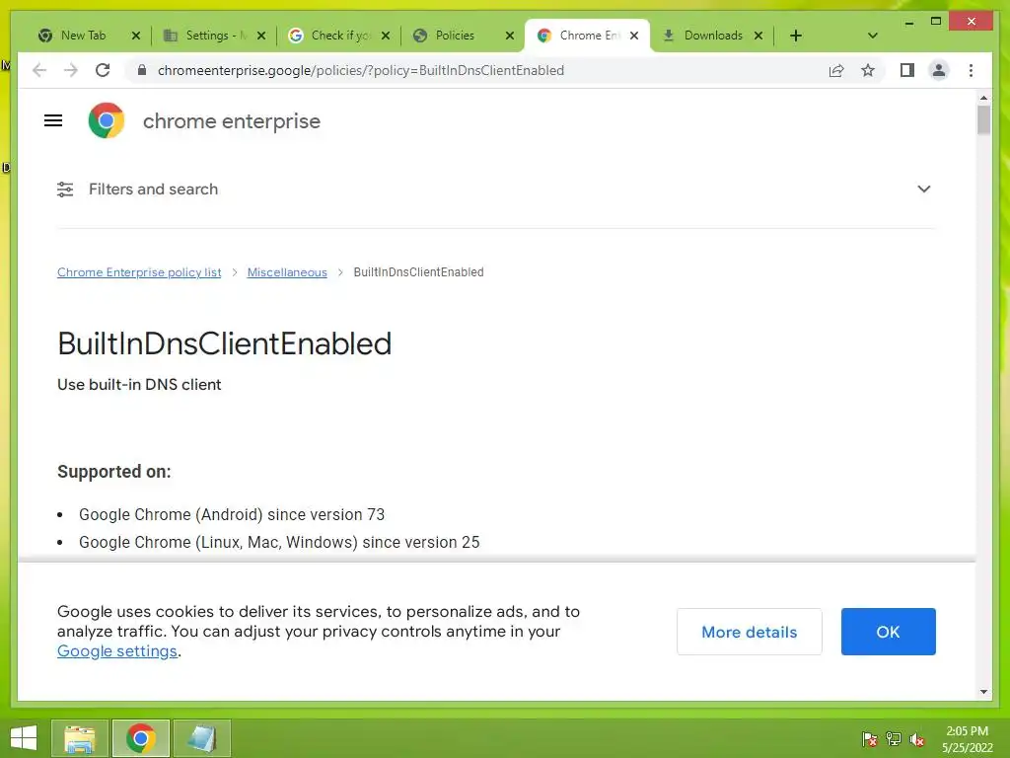Image resolution: width=1010 pixels, height=758 pixels.
Task: Close the Chrome Enterprise tab
Action: coord(634,36)
